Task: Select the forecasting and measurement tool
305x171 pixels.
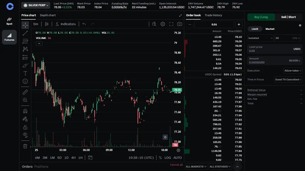Action: click(x=25, y=57)
